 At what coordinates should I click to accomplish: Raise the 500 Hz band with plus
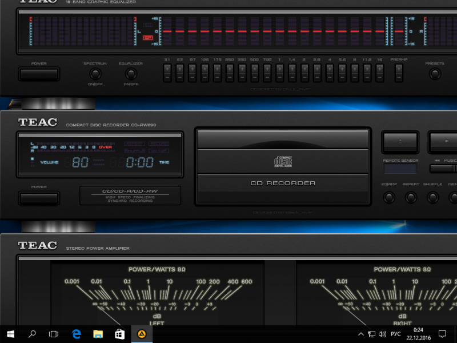tap(255, 69)
